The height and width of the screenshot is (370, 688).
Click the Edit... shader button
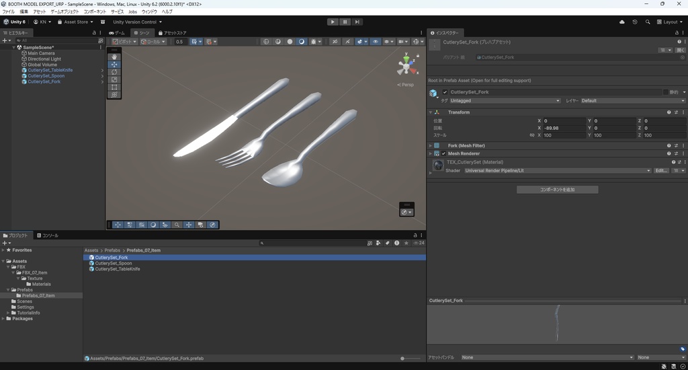click(661, 170)
